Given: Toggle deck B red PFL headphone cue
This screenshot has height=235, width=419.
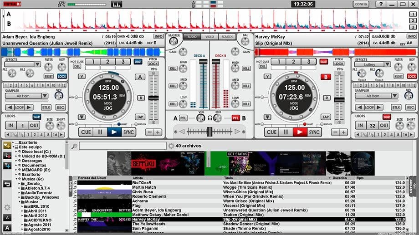Looking at the screenshot, I should pyautogui.click(x=235, y=118).
